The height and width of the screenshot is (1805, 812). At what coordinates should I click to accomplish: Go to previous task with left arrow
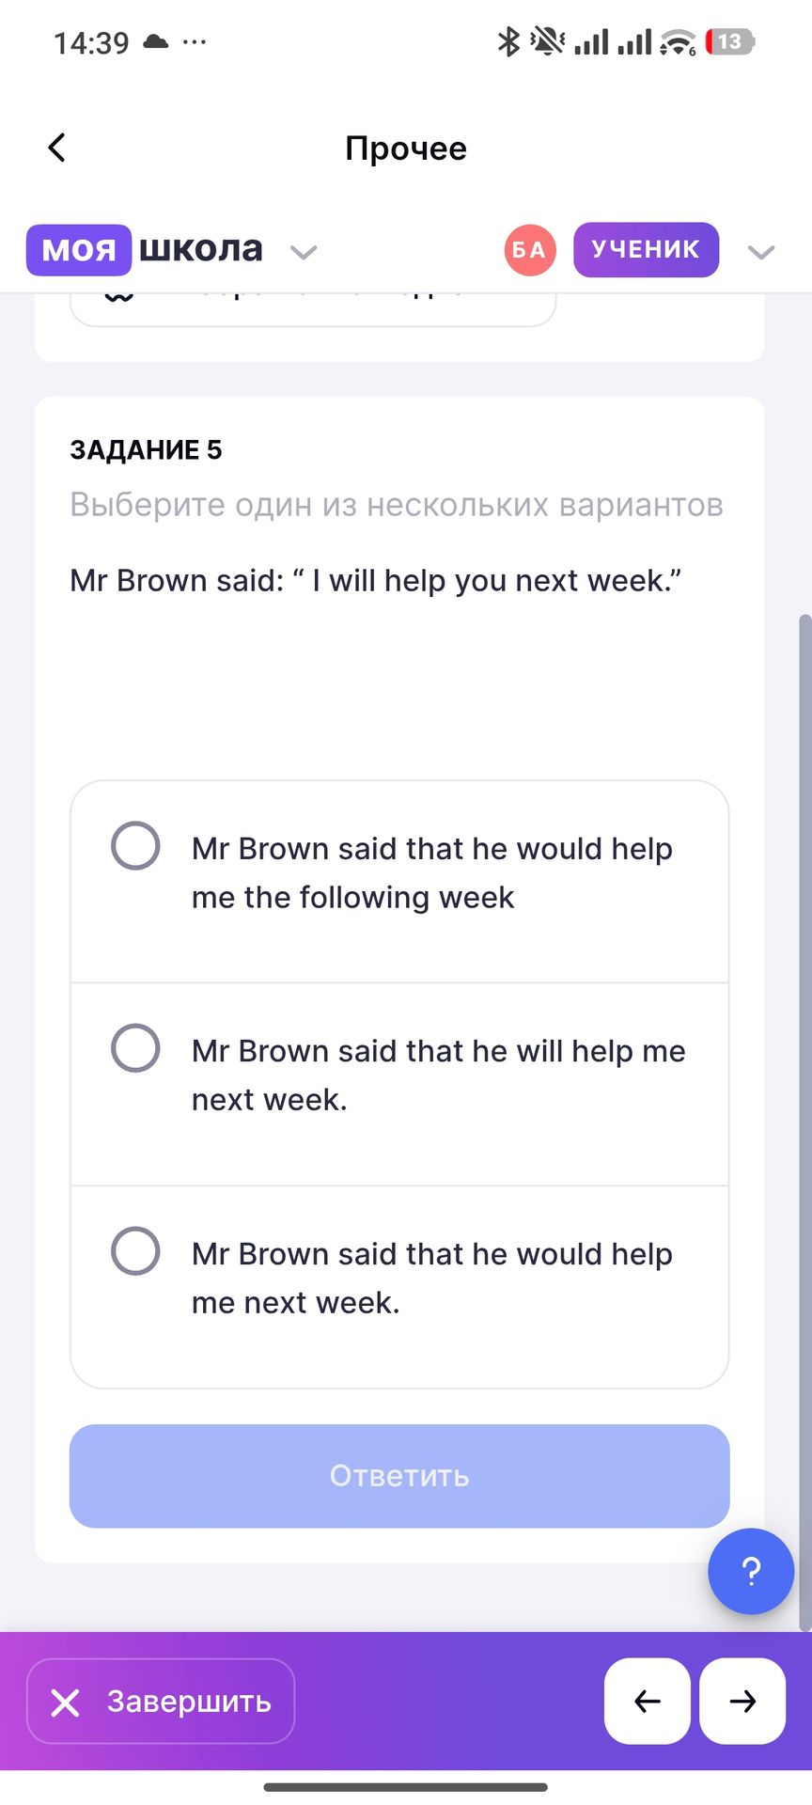point(648,1701)
